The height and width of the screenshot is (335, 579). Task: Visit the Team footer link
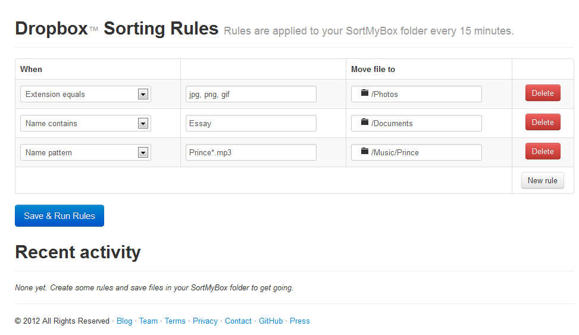[148, 321]
